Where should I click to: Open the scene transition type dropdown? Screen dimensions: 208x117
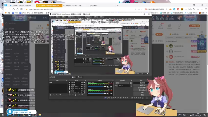[122, 83]
